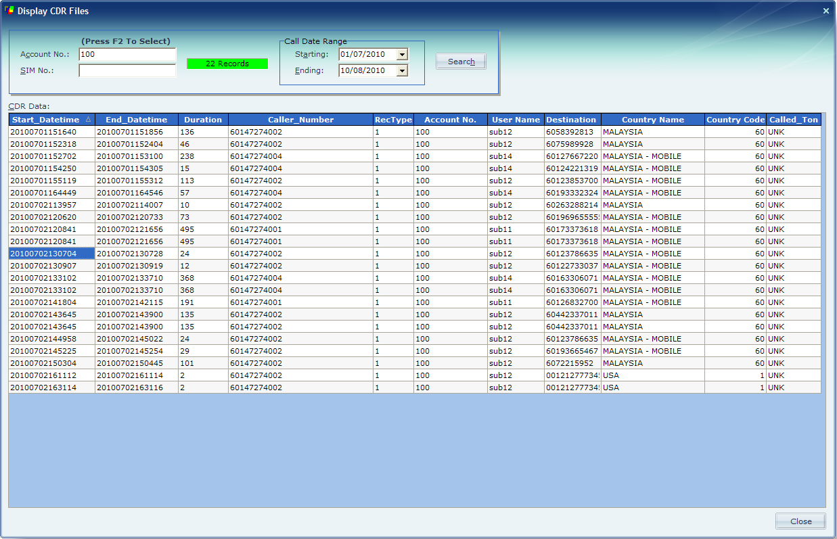Click into the SIM No. field
This screenshot has height=539, width=837.
coord(127,70)
